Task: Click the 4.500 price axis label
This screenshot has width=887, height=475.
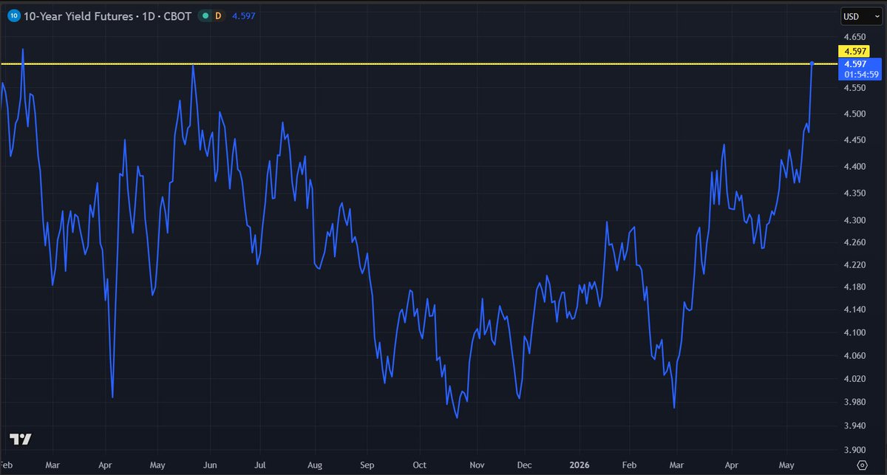Action: 854,114
